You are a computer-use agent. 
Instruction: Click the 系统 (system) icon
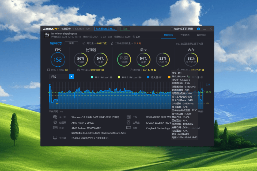[55, 117]
